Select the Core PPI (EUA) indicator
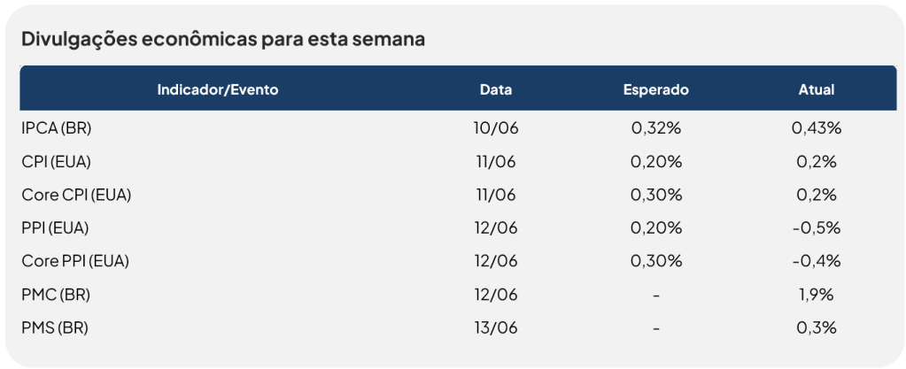This screenshot has height=369, width=906. [x=75, y=261]
